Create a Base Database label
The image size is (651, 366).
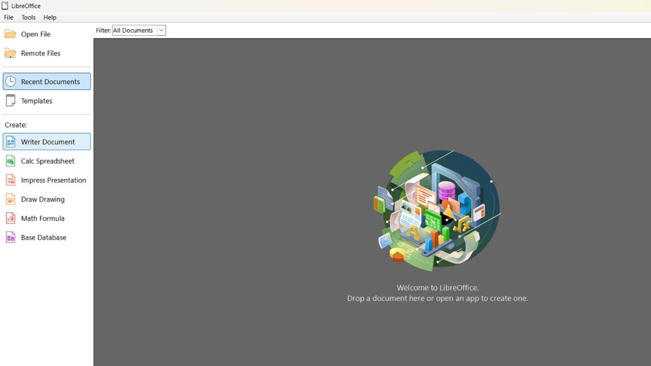click(43, 237)
